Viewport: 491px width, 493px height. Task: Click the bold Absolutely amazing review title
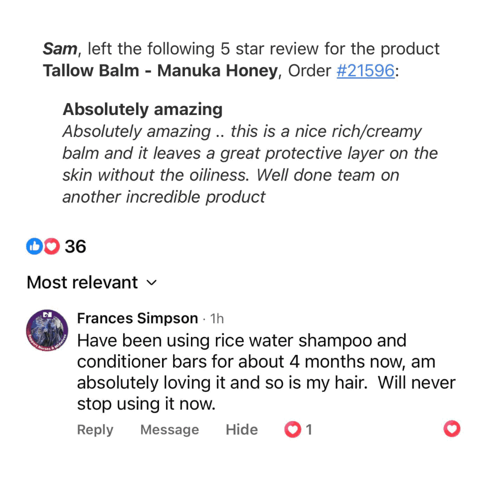pos(142,109)
